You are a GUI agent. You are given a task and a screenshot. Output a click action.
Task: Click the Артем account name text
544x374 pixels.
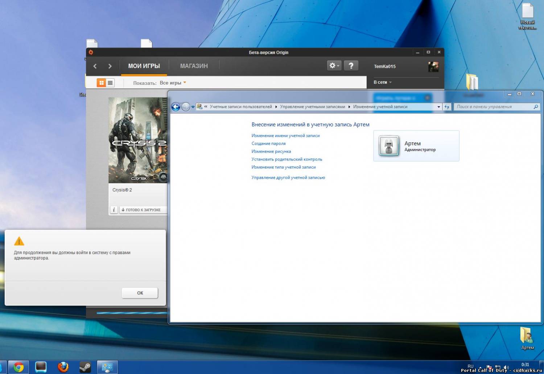(x=412, y=144)
